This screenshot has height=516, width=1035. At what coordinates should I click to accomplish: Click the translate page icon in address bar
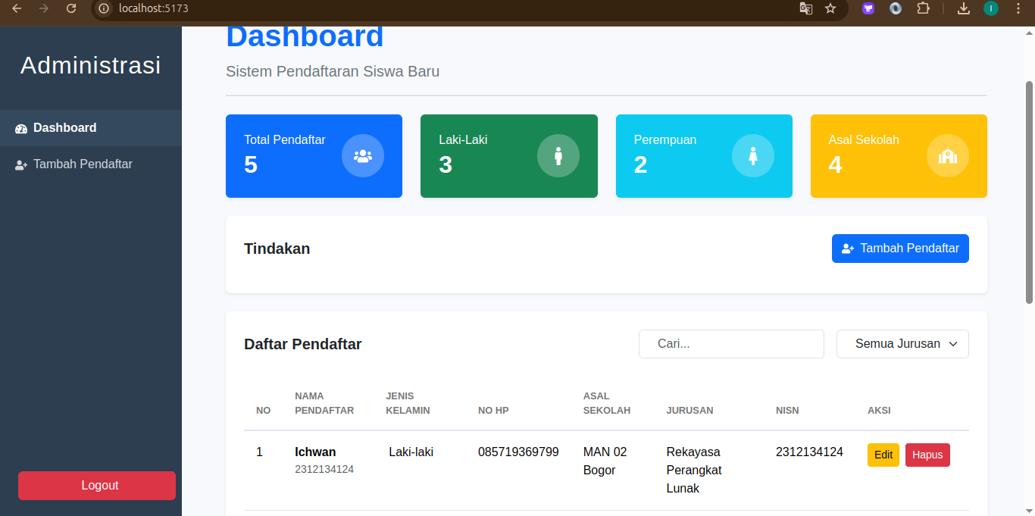pos(806,8)
